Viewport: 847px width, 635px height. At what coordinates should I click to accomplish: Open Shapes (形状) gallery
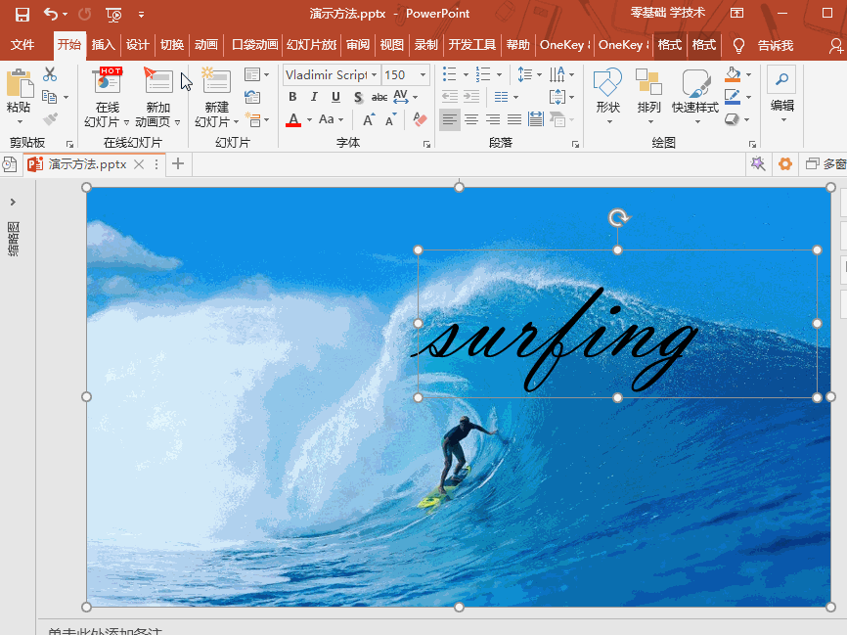tap(607, 95)
